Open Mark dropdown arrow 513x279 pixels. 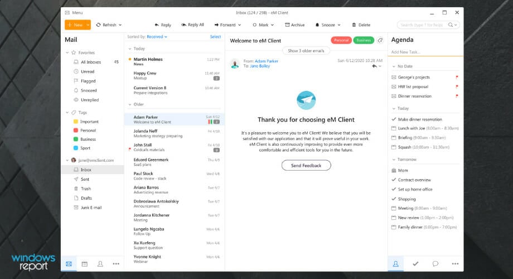click(x=272, y=25)
